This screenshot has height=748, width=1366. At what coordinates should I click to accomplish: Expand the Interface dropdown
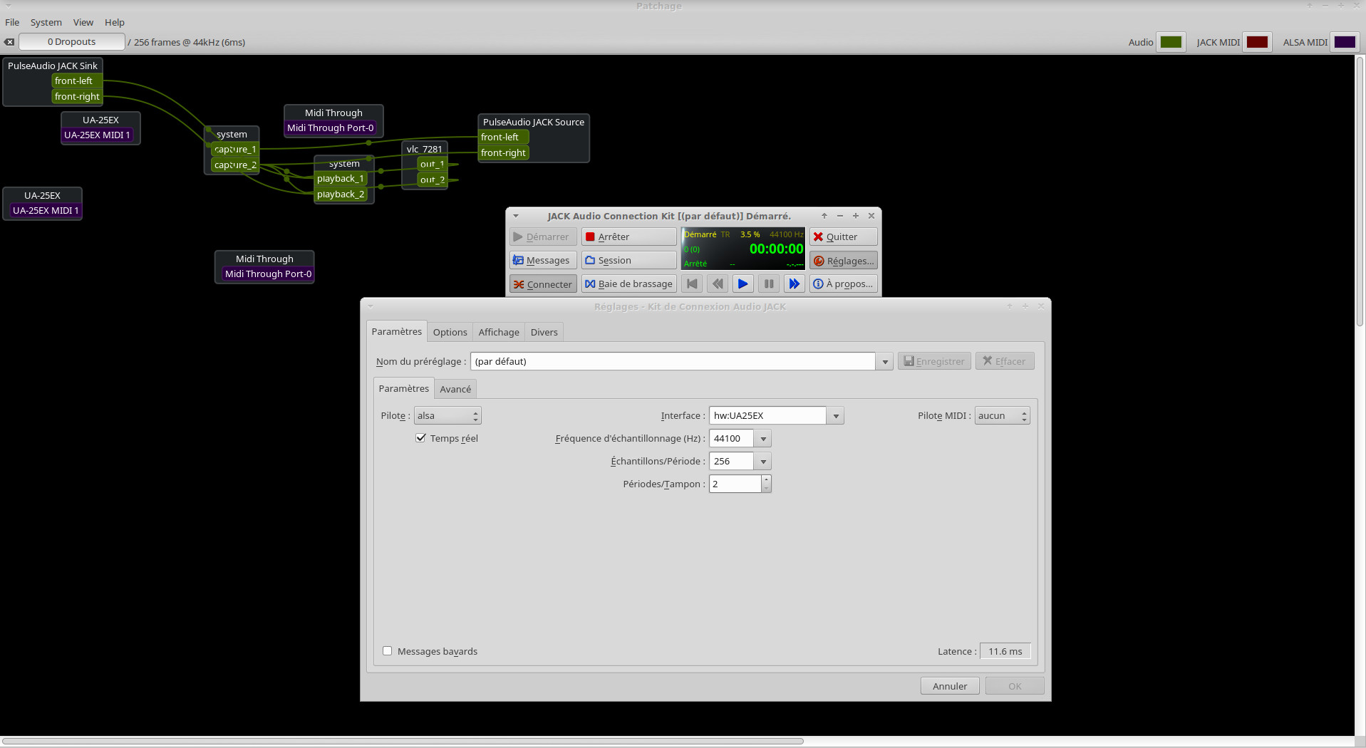click(835, 416)
